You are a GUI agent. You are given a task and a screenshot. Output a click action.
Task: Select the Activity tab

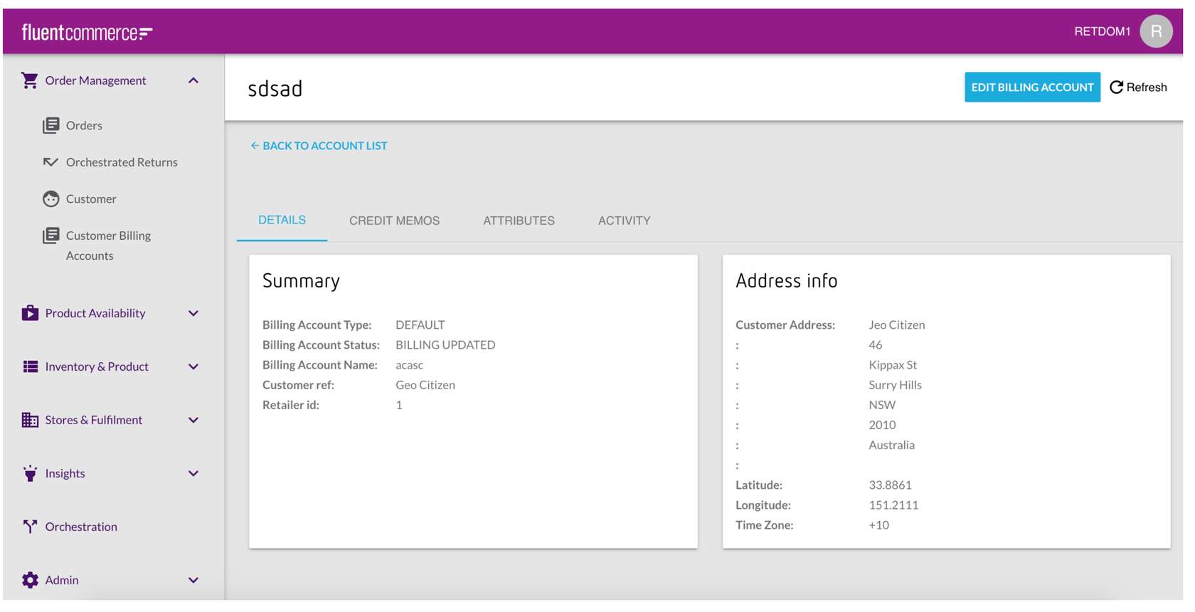click(624, 221)
